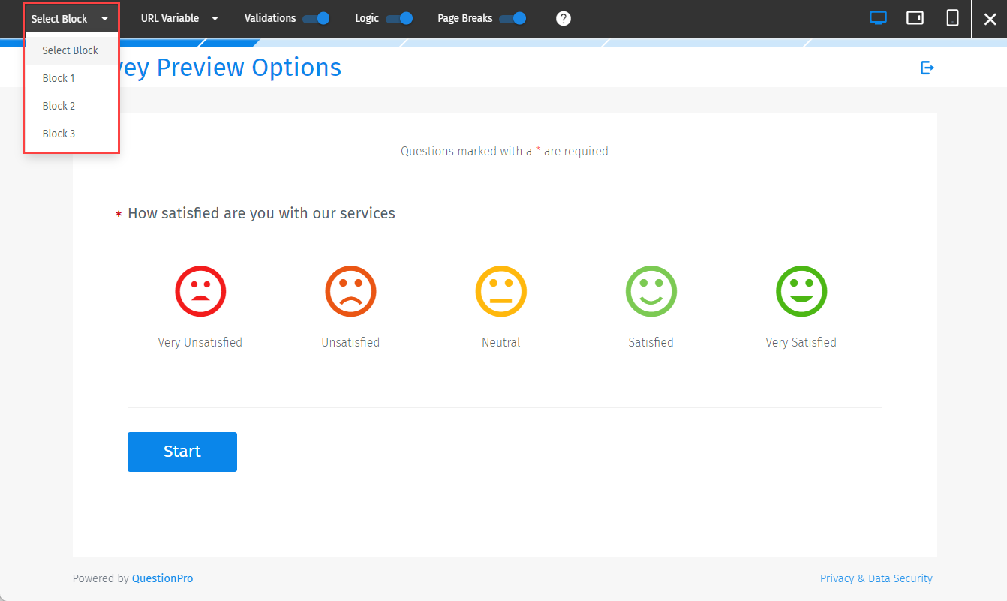Select the Satisfied green smiley

tap(651, 291)
